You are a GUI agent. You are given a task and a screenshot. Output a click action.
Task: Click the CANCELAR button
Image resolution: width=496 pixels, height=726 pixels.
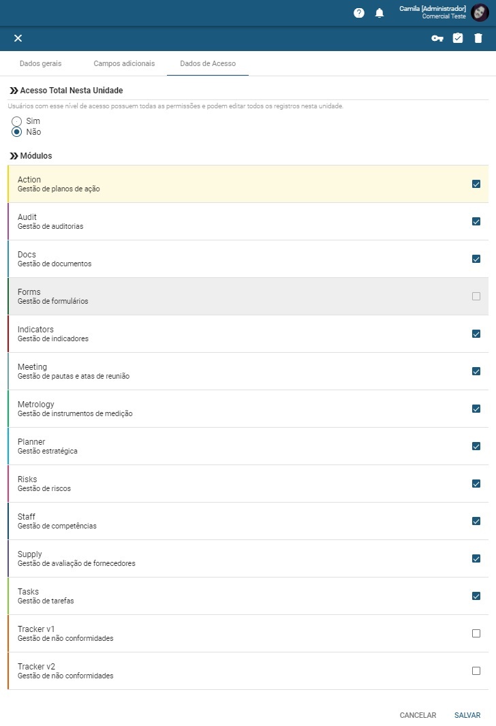pos(418,715)
